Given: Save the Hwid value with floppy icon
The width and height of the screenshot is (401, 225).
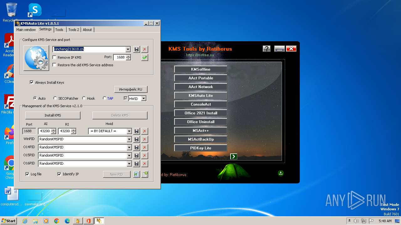Looking at the screenshot, I should tap(137, 131).
